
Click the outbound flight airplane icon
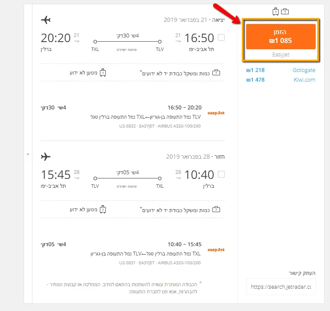click(46, 20)
